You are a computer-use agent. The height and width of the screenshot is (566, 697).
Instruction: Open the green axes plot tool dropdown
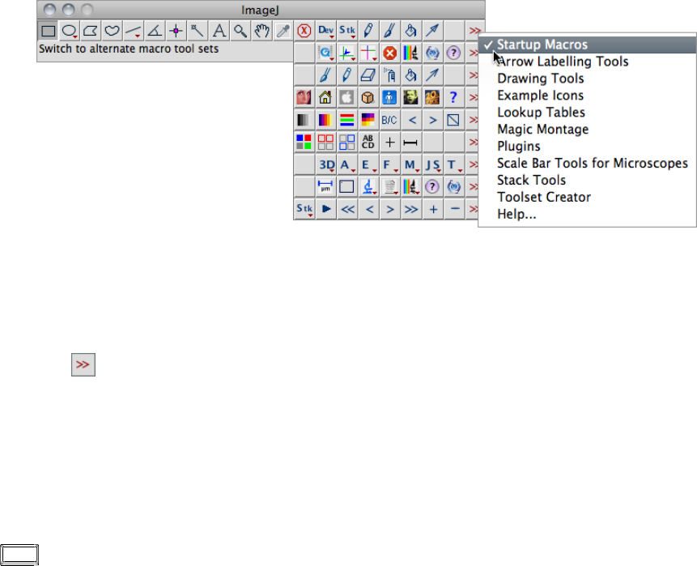(346, 53)
